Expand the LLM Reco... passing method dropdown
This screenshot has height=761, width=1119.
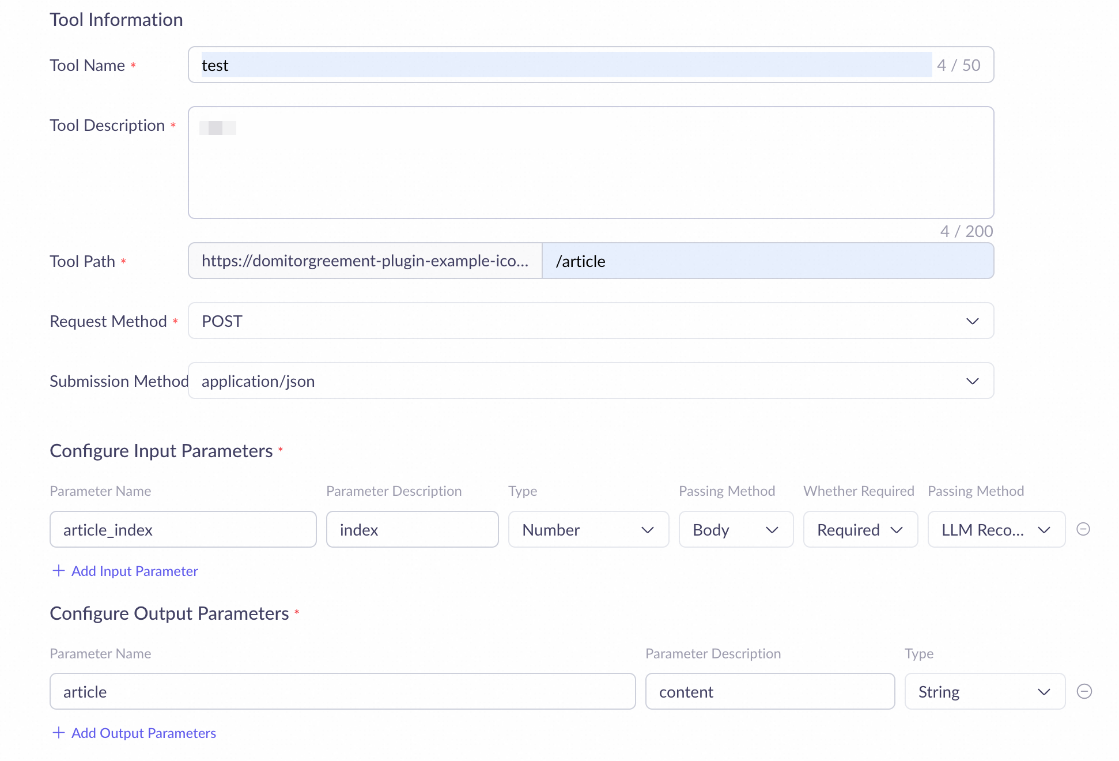(x=996, y=530)
